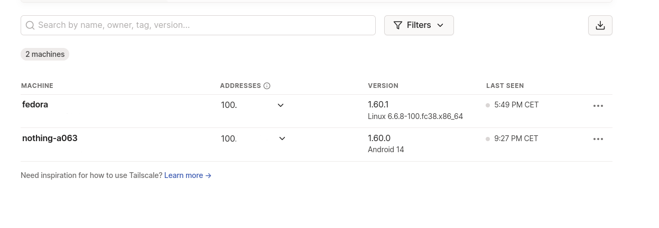Open the fedora machine name link
Viewport: 659px width, 228px height.
coord(35,104)
